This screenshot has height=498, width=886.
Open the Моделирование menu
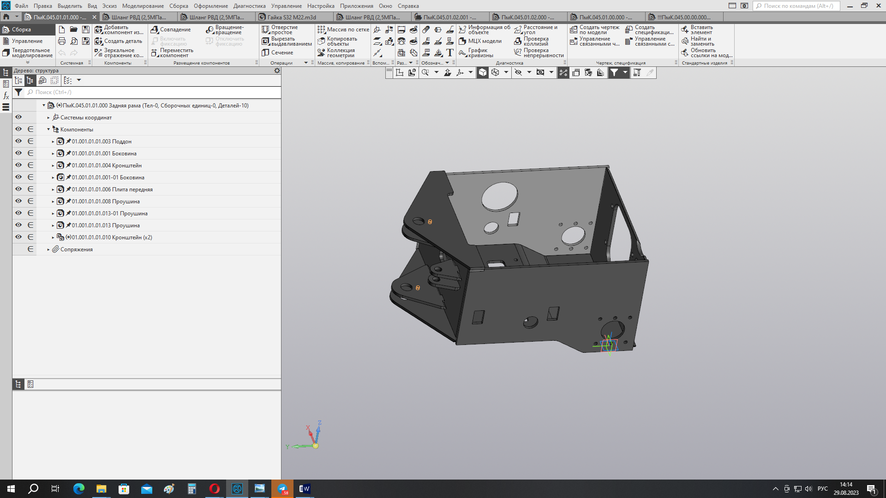[143, 6]
